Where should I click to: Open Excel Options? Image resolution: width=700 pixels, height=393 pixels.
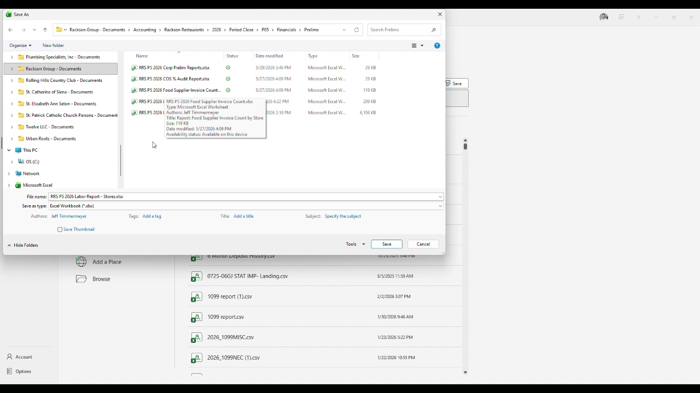(x=19, y=372)
